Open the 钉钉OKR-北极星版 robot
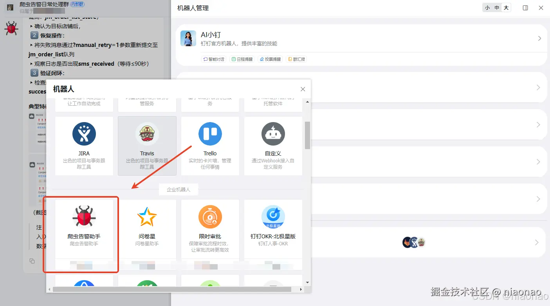 click(x=273, y=216)
